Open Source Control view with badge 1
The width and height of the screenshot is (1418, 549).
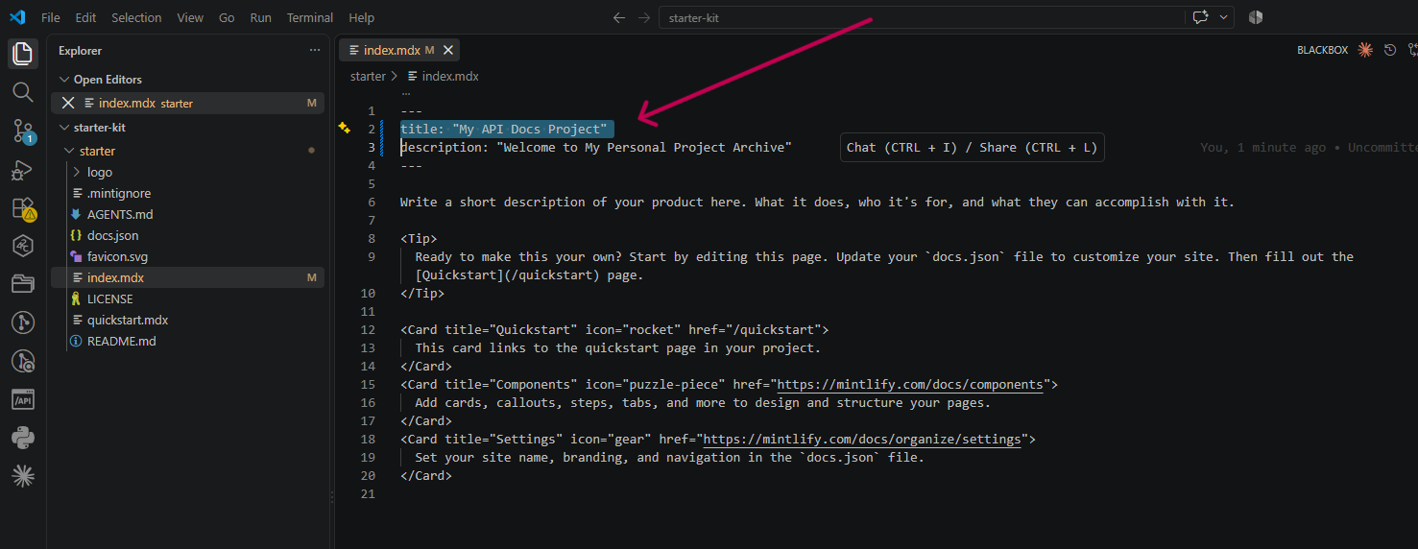click(x=23, y=131)
